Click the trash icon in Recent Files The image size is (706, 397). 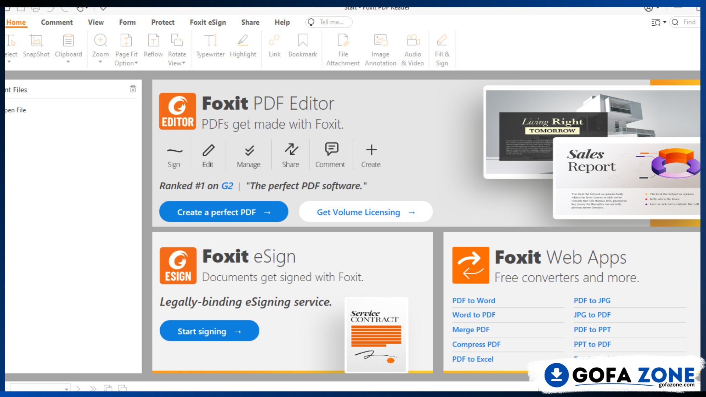click(x=133, y=89)
